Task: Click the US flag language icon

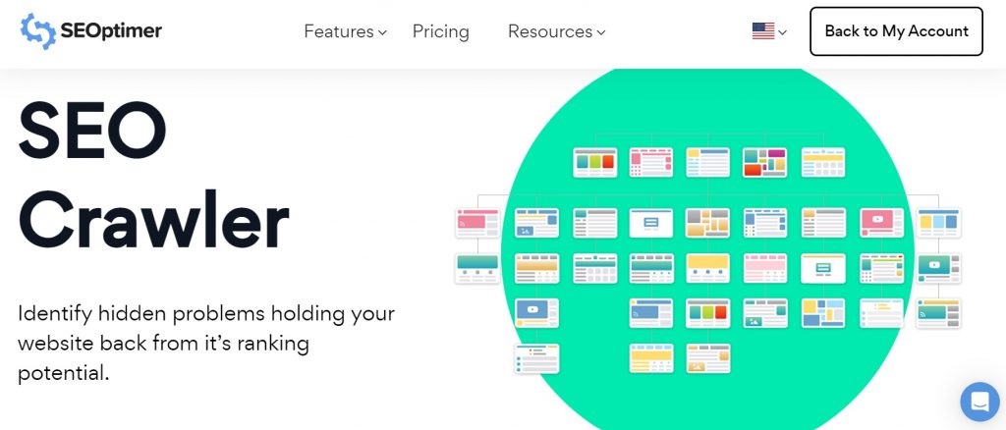Action: 762,31
